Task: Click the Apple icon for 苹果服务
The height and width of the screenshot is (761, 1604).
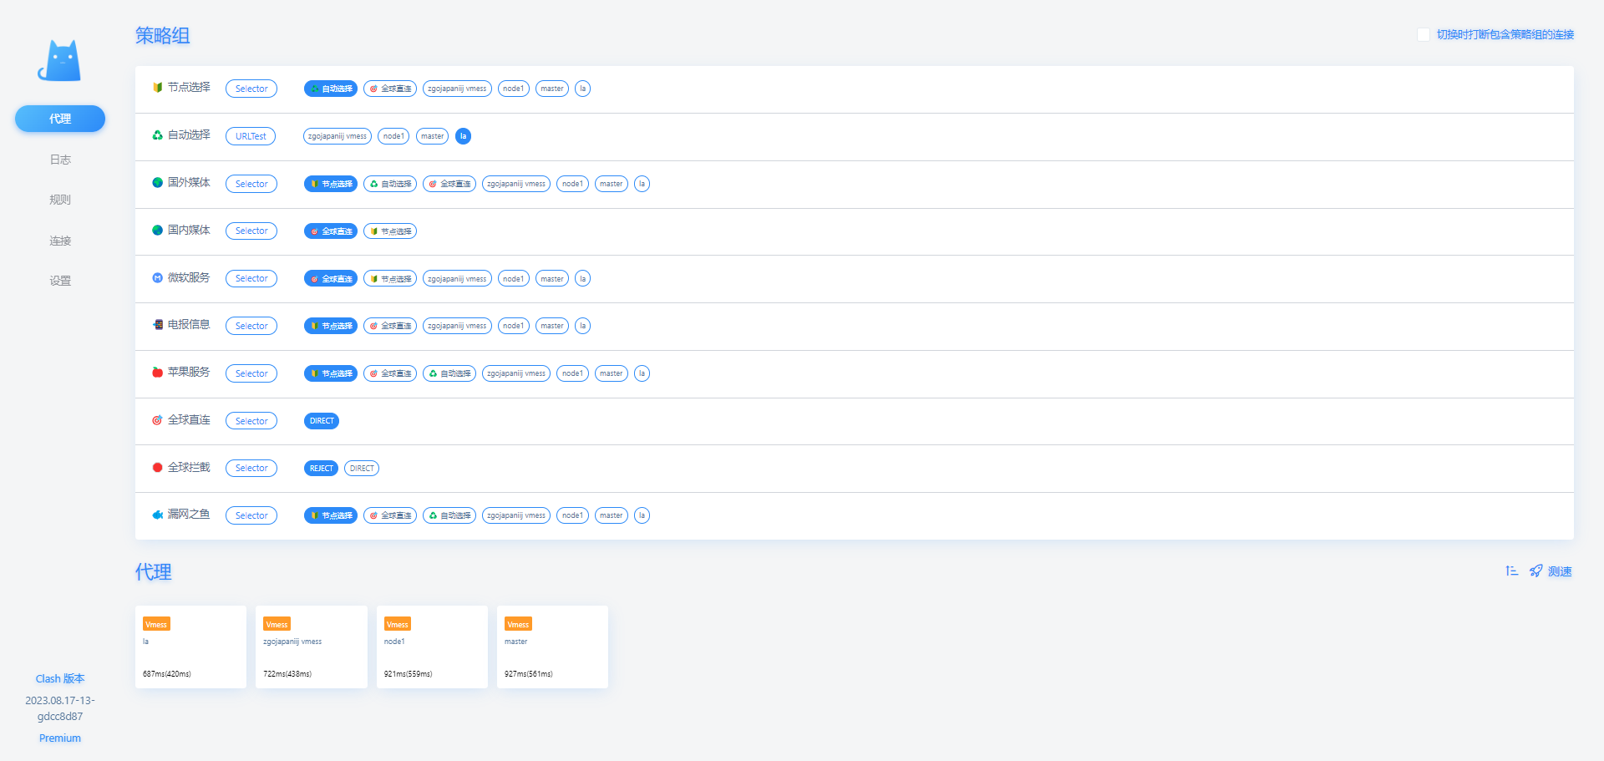Action: (157, 373)
